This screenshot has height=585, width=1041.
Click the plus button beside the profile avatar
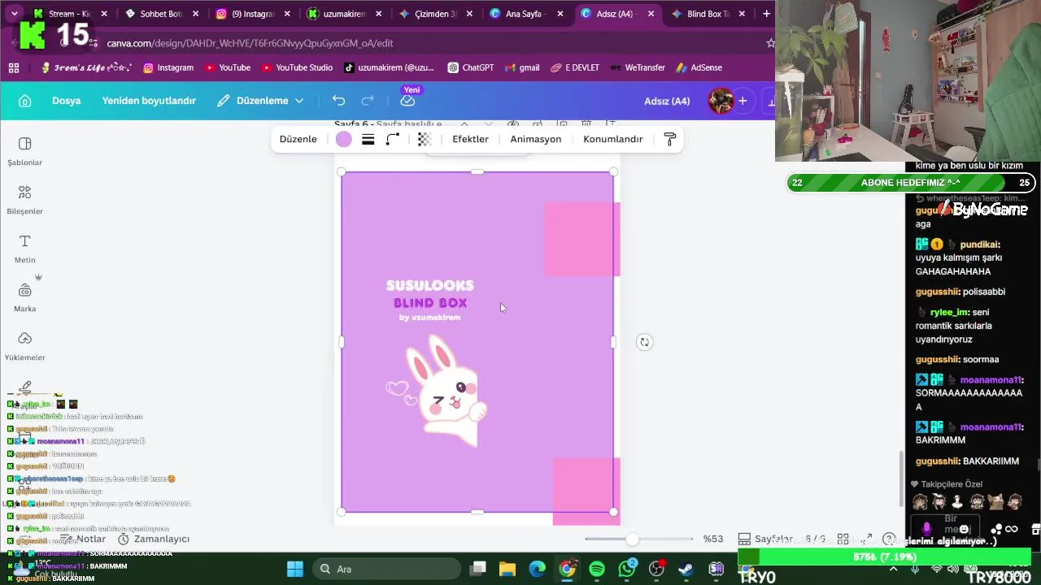(743, 101)
